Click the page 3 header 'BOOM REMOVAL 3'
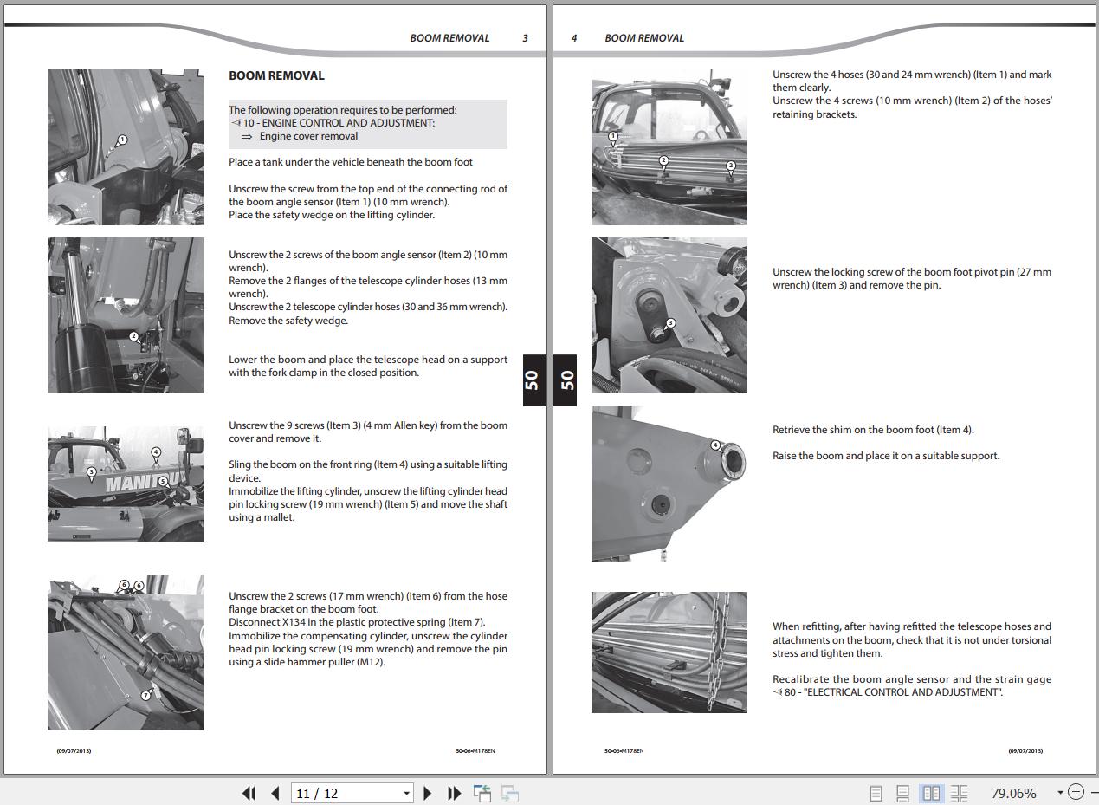1099x805 pixels. click(469, 38)
